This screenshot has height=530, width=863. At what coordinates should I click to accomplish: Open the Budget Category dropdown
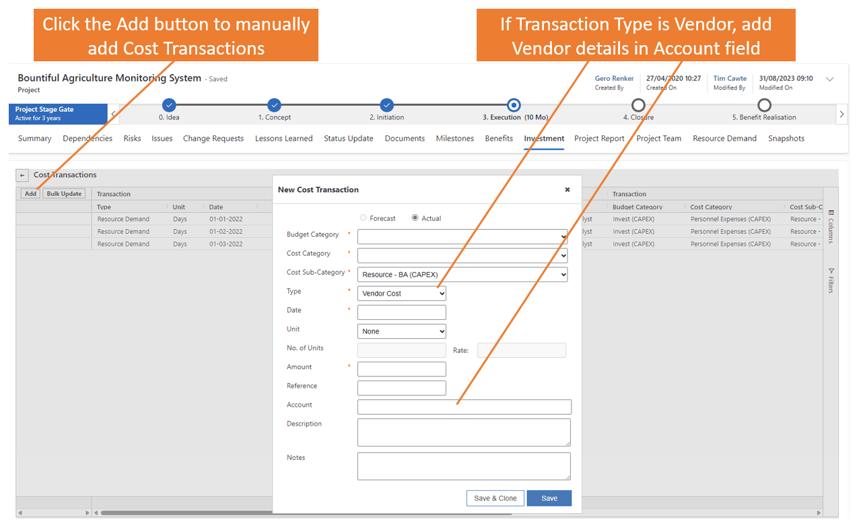462,237
